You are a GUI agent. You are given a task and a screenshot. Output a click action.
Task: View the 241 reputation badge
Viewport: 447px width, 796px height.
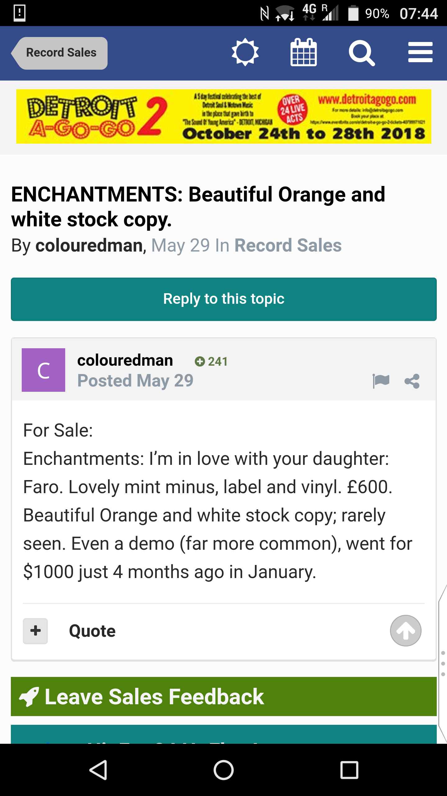pos(211,362)
